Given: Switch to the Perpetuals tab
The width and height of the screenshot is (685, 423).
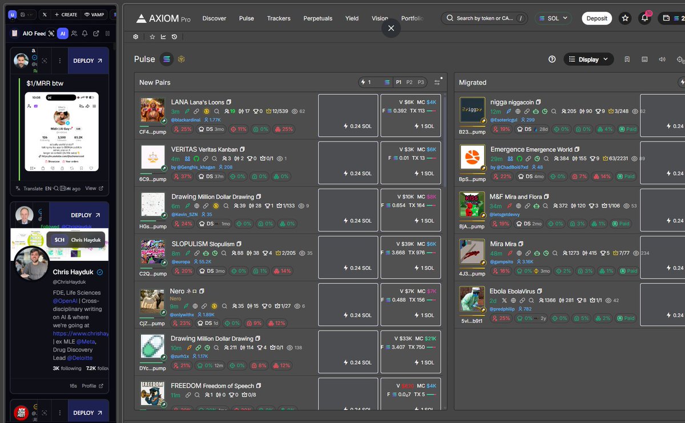Looking at the screenshot, I should 318,18.
